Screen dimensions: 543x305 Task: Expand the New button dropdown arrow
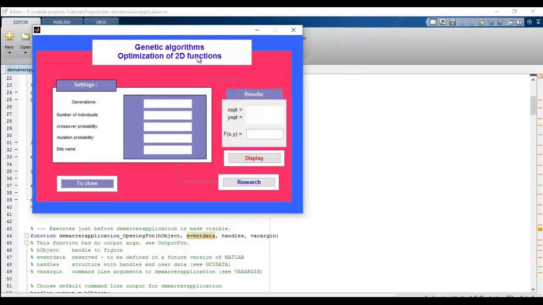[x=9, y=53]
